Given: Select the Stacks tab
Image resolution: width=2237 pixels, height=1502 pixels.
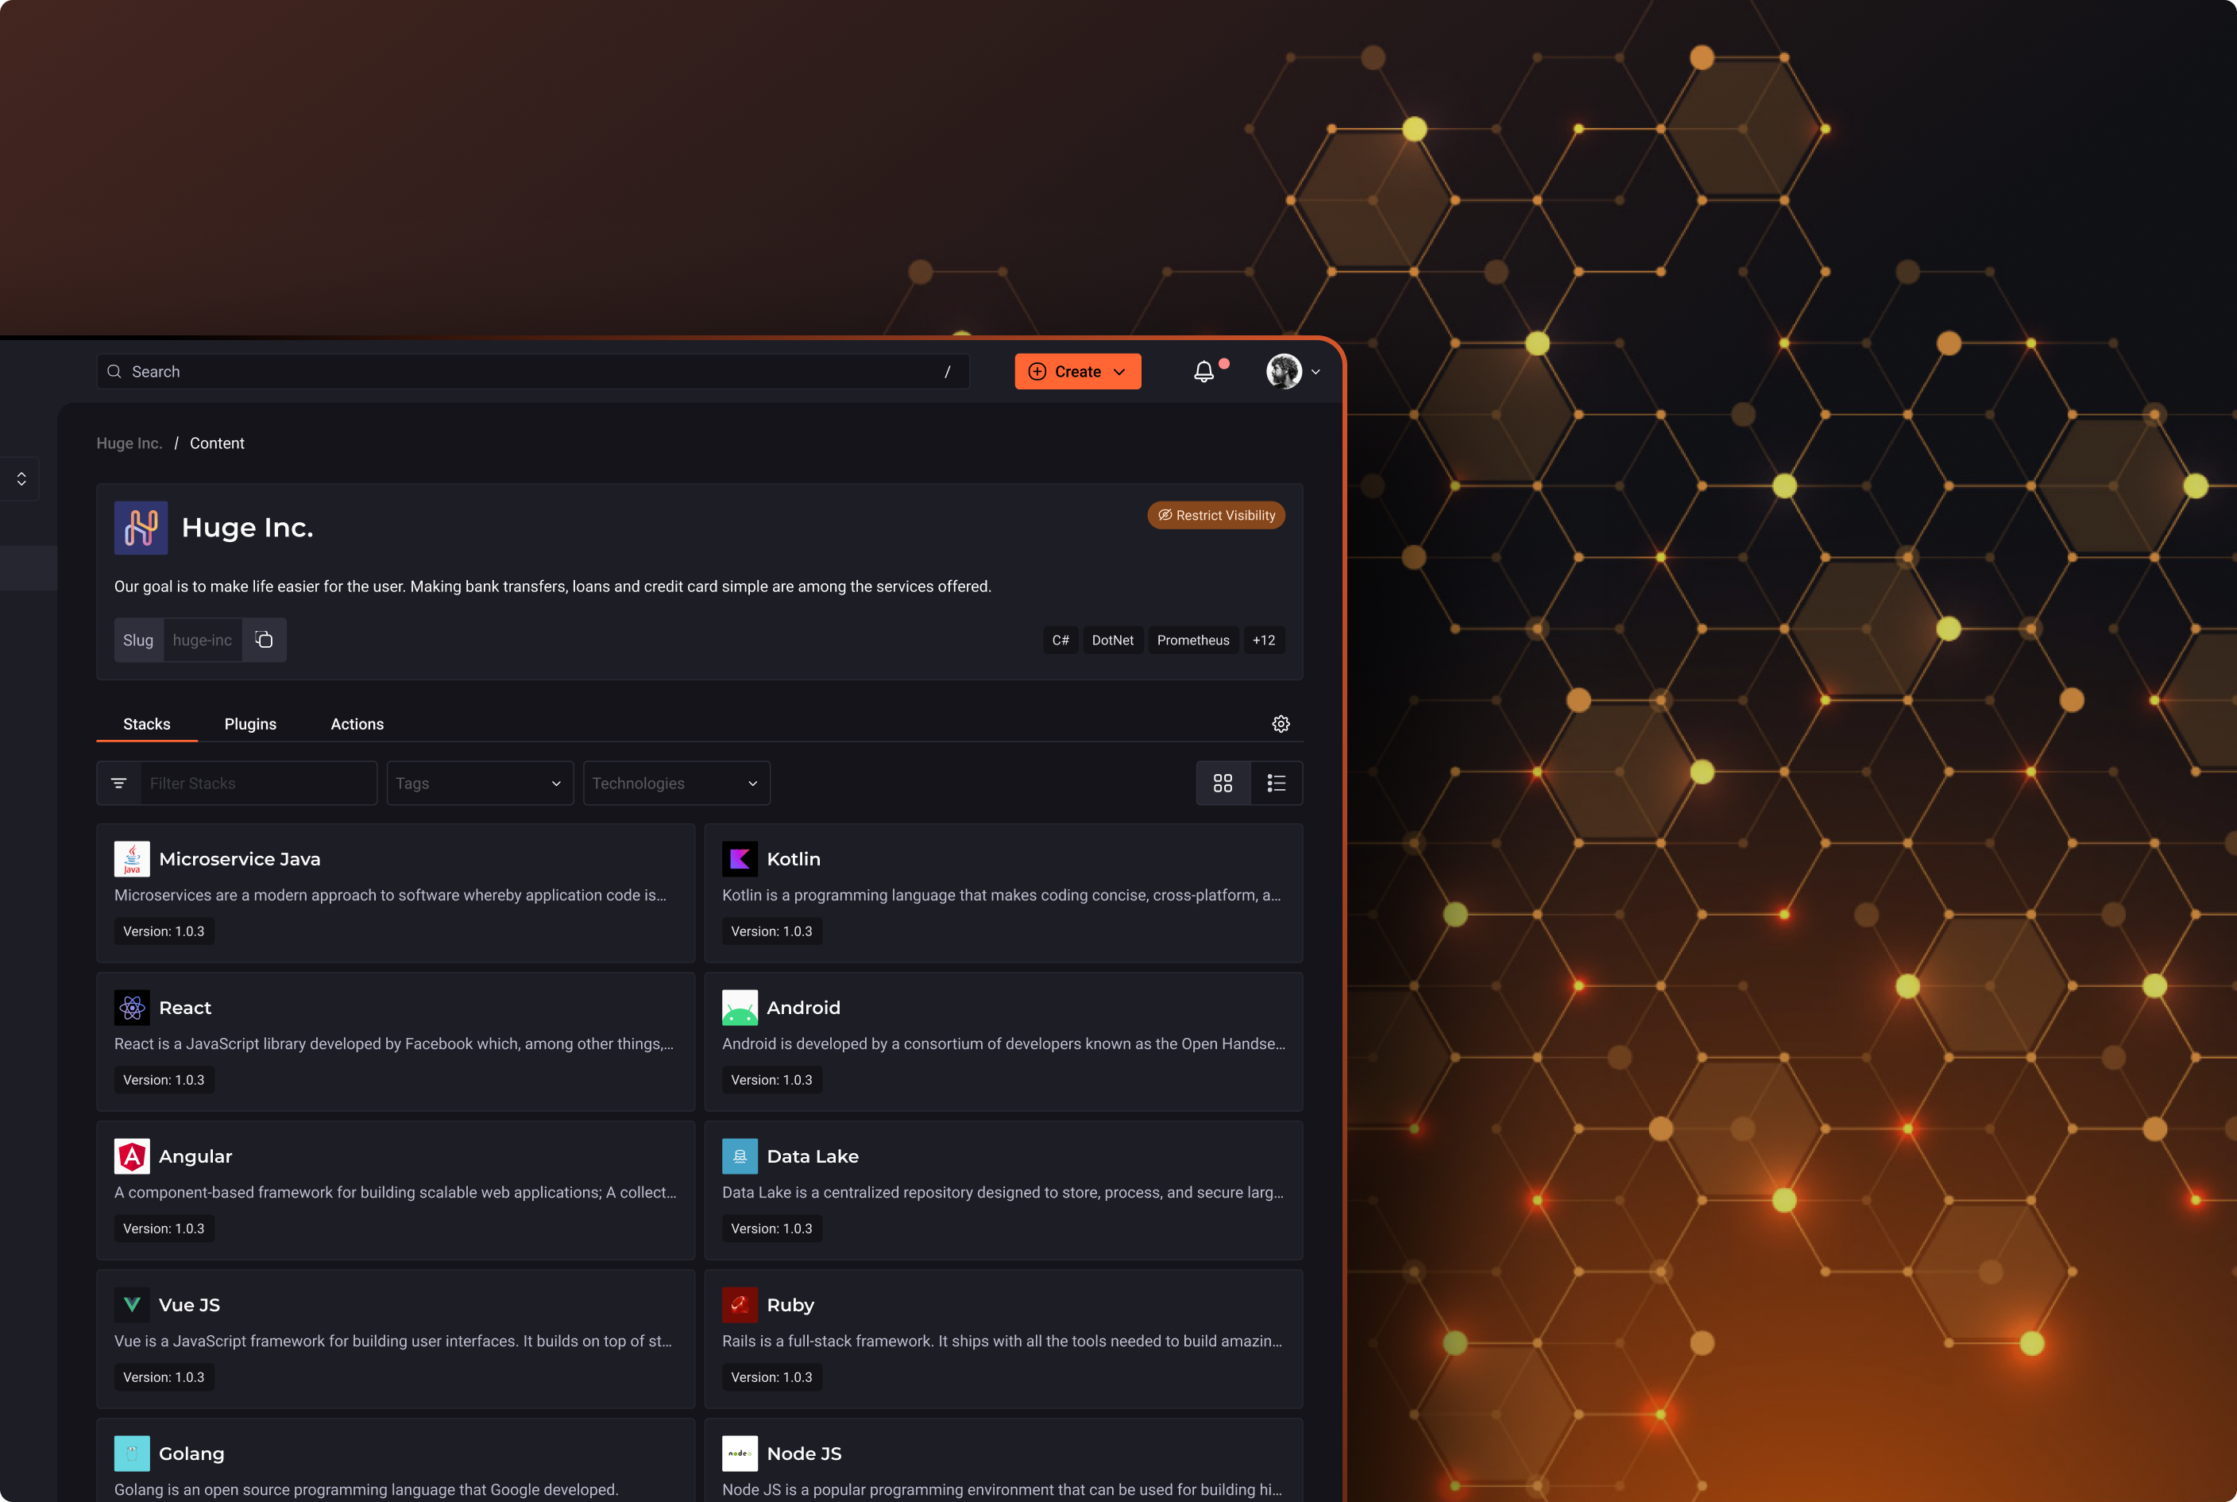Looking at the screenshot, I should tap(146, 724).
